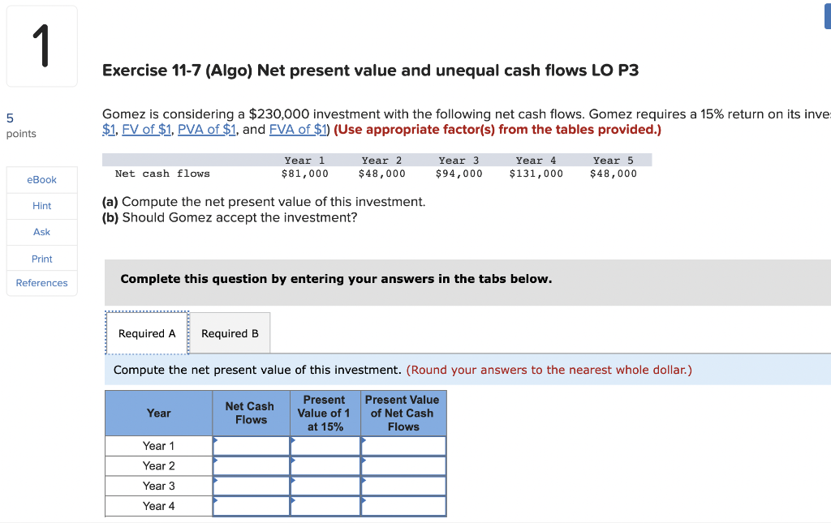Click the Year 4 Net Cash Flows cell
The height and width of the screenshot is (523, 831).
click(x=252, y=505)
